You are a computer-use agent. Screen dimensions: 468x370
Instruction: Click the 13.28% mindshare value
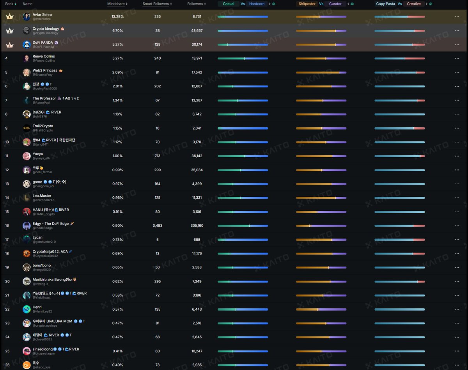pyautogui.click(x=117, y=16)
